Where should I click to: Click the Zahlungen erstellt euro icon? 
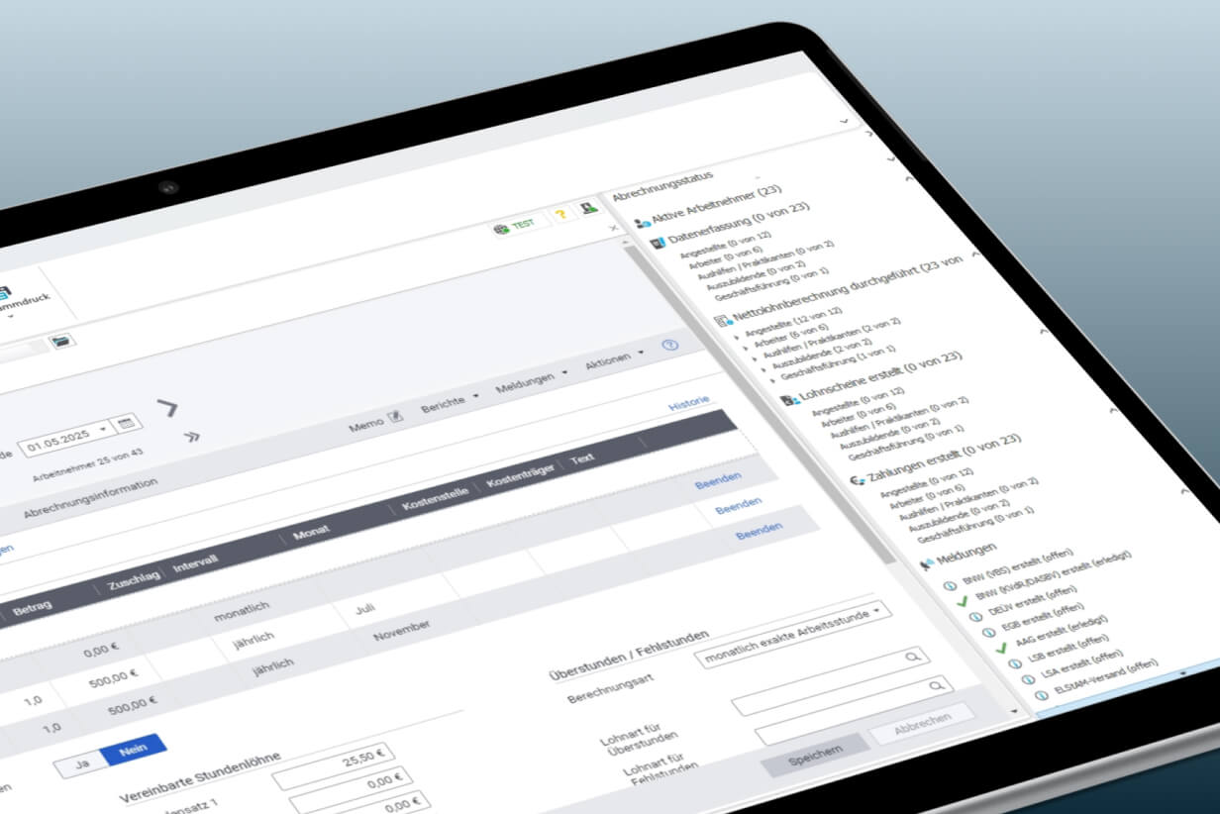point(858,481)
